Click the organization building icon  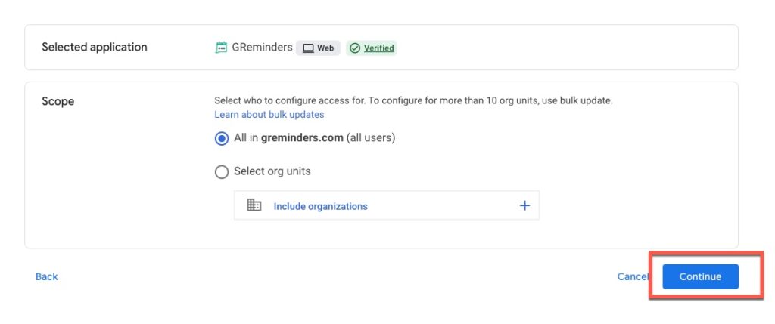[x=254, y=205]
